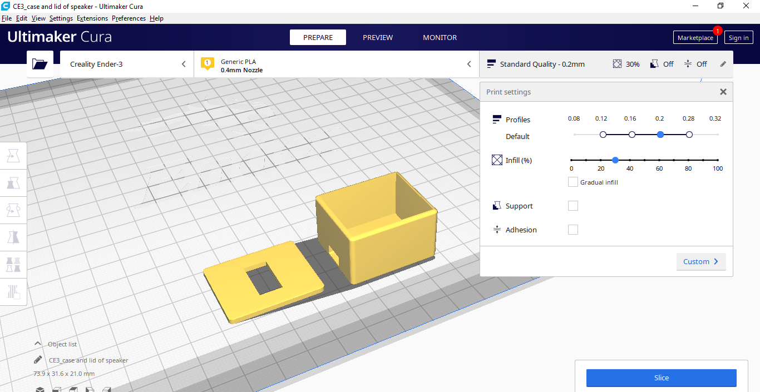Click the support Off icon in header

click(x=654, y=64)
